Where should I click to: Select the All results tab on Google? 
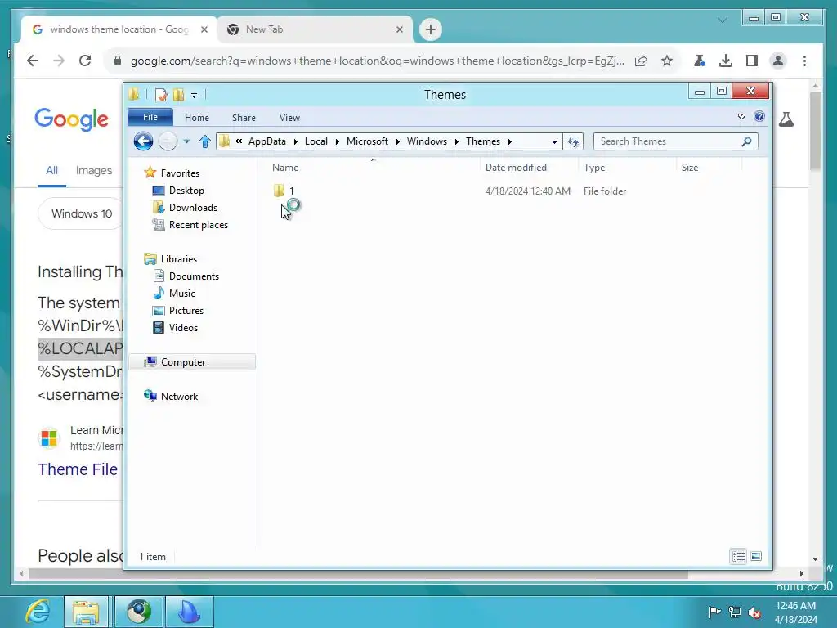point(51,170)
